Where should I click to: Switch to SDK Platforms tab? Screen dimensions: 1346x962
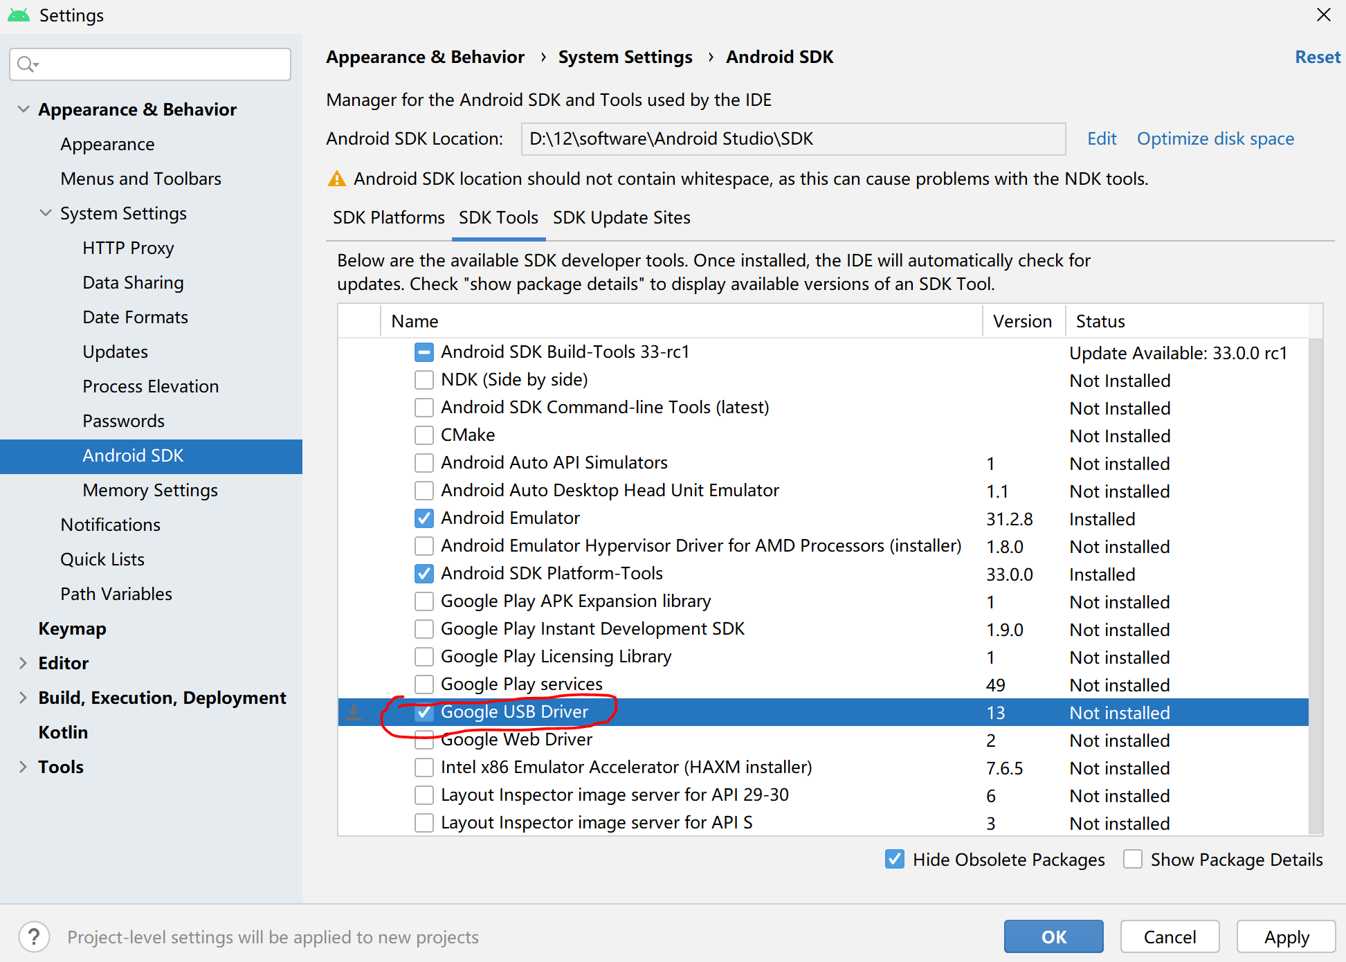coord(388,218)
